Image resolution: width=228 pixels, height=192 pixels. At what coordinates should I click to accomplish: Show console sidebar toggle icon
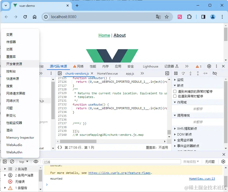5,162
